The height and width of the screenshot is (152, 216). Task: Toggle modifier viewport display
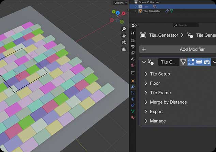pos(199,62)
